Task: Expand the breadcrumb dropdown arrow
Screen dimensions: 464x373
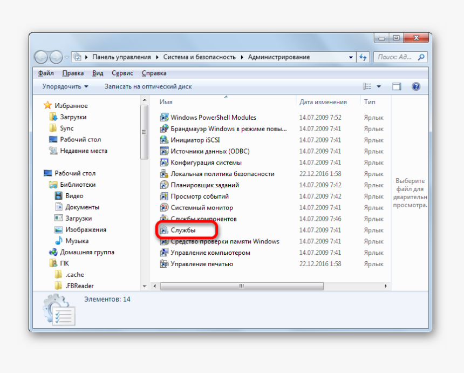Action: point(350,57)
